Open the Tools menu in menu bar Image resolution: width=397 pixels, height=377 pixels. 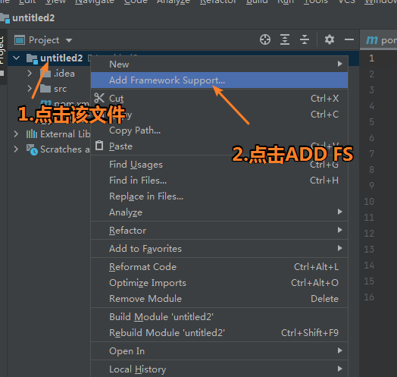316,2
